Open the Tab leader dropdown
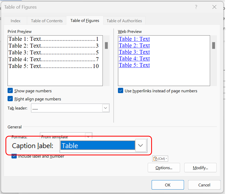This screenshot has height=194, width=226. tap(105, 108)
